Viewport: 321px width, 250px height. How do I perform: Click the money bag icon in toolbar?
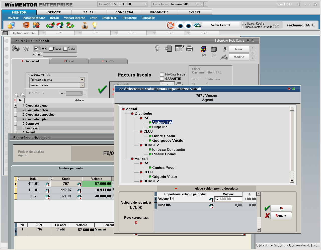tap(85, 25)
